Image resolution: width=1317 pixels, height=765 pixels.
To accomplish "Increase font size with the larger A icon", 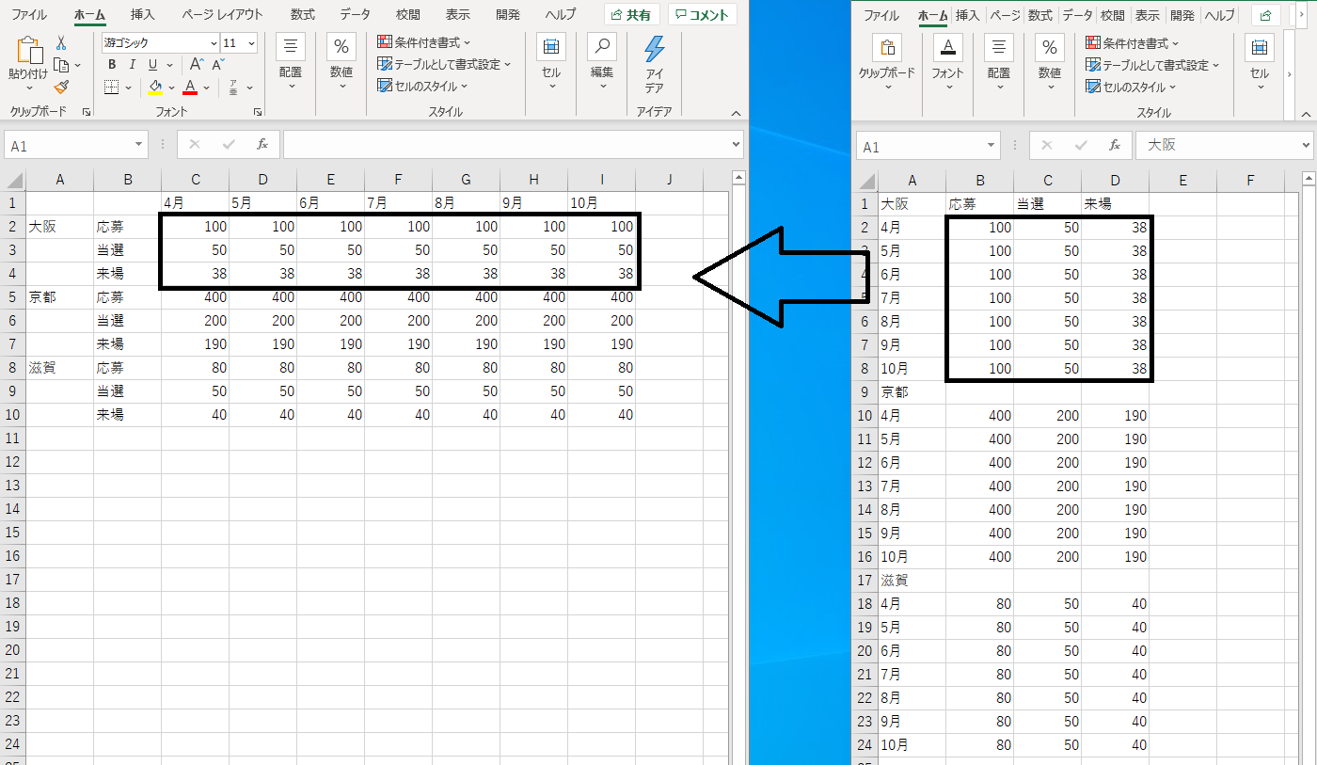I will tap(196, 64).
